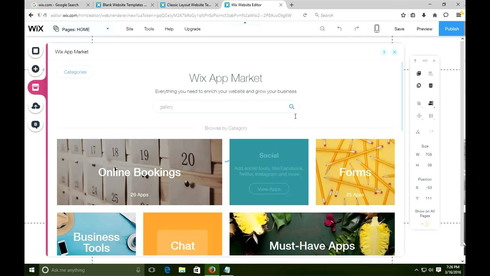Open the Online Bookings category tile
The width and height of the screenshot is (490, 276).
[x=139, y=172]
